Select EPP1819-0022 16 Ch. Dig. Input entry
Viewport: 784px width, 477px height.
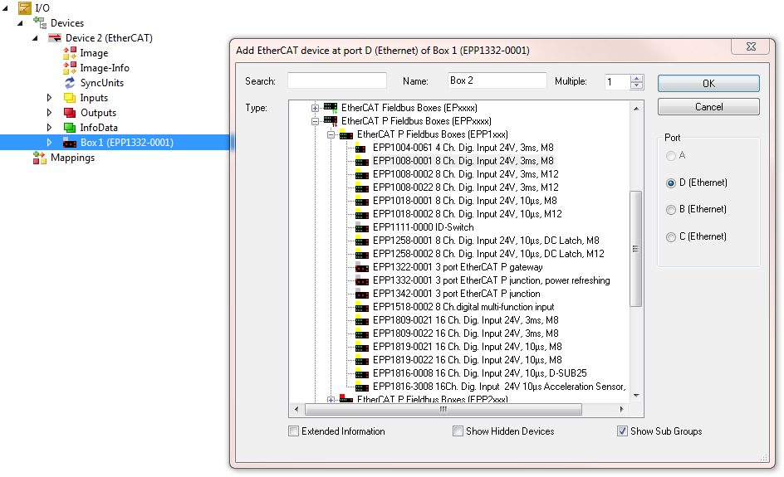[x=467, y=360]
